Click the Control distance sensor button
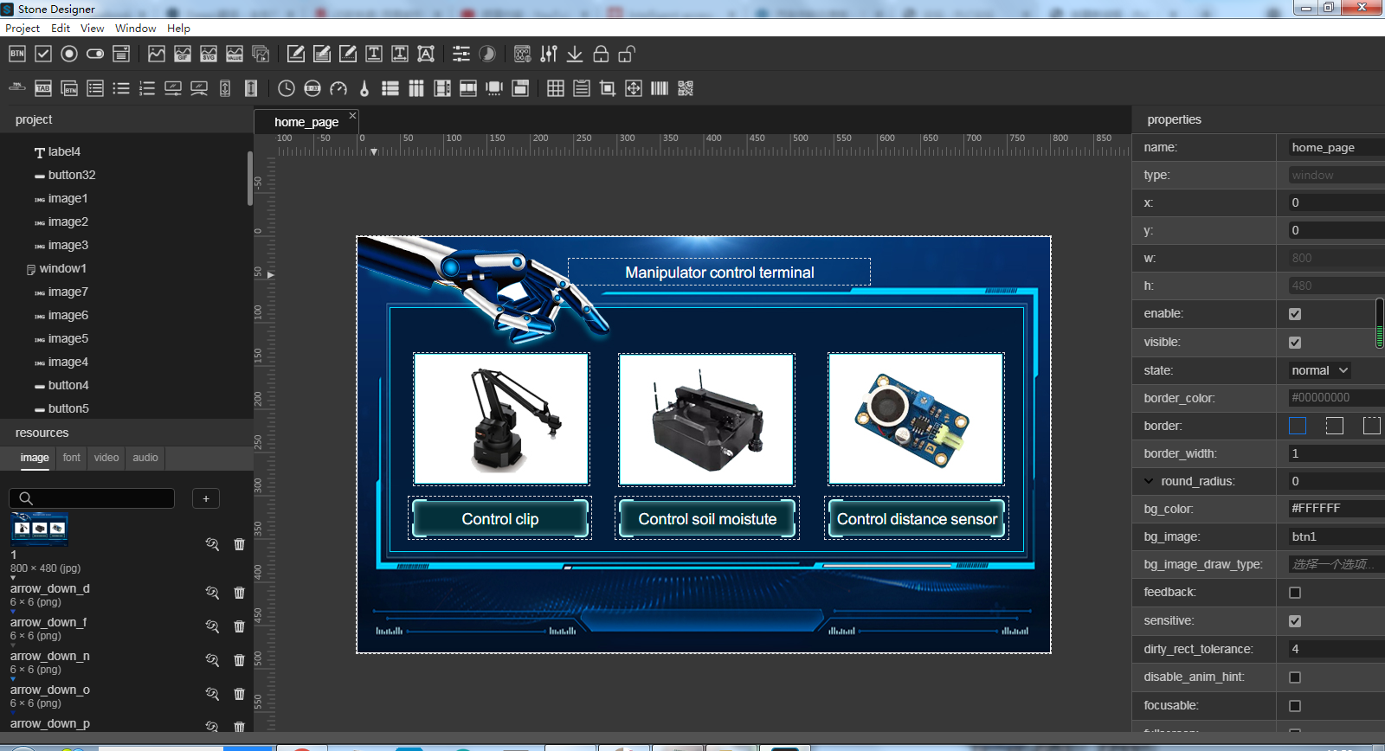Screen dimensions: 1385x751 point(917,518)
